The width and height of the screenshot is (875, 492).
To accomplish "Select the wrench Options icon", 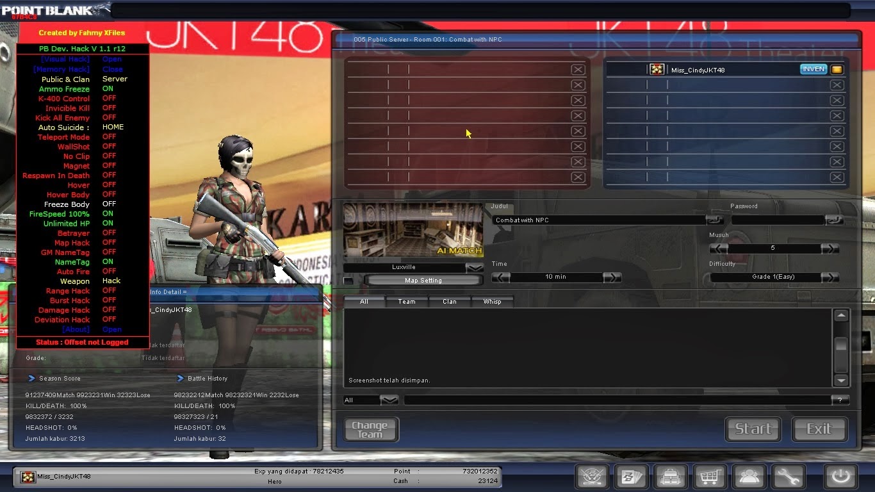I will tap(789, 477).
